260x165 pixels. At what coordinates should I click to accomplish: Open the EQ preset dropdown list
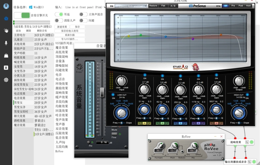131,6
